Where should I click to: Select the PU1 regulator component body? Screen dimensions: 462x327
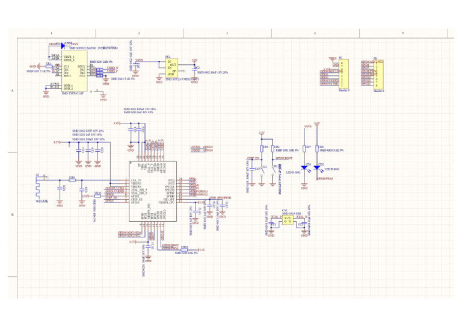point(172,68)
